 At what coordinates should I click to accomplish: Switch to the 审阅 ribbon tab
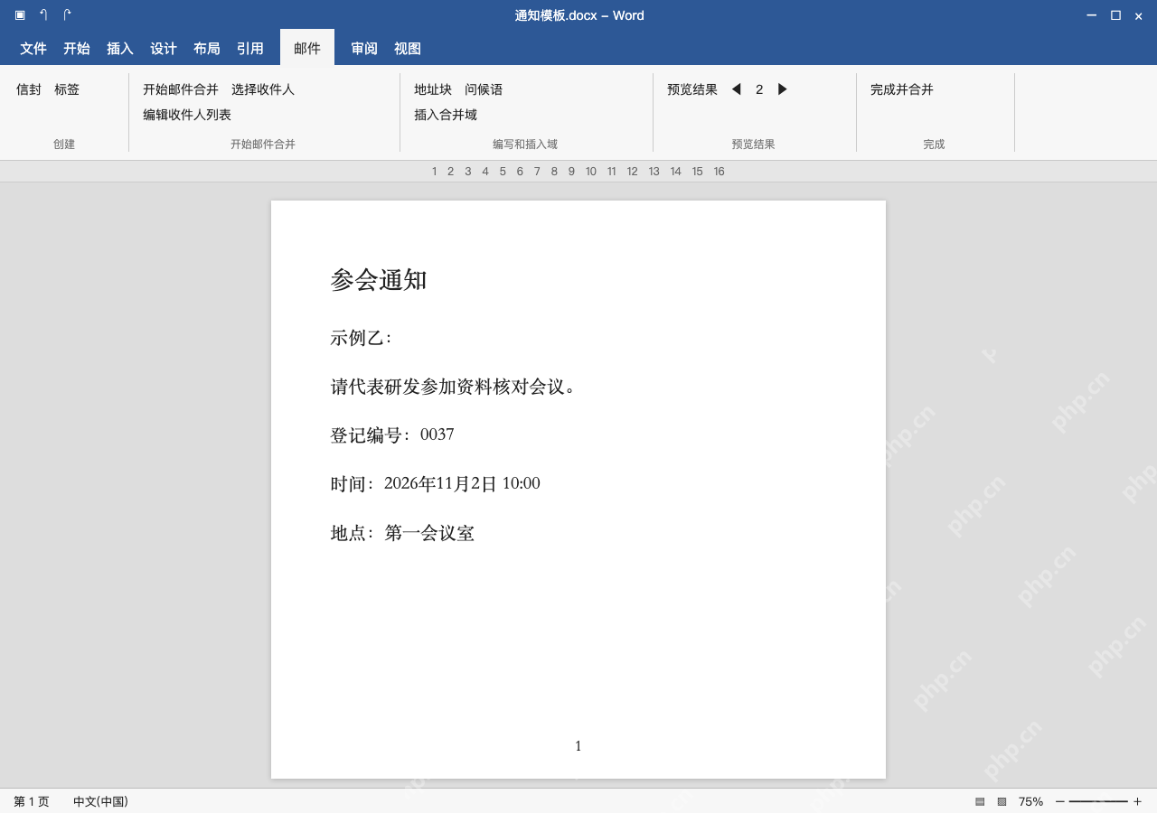(364, 48)
